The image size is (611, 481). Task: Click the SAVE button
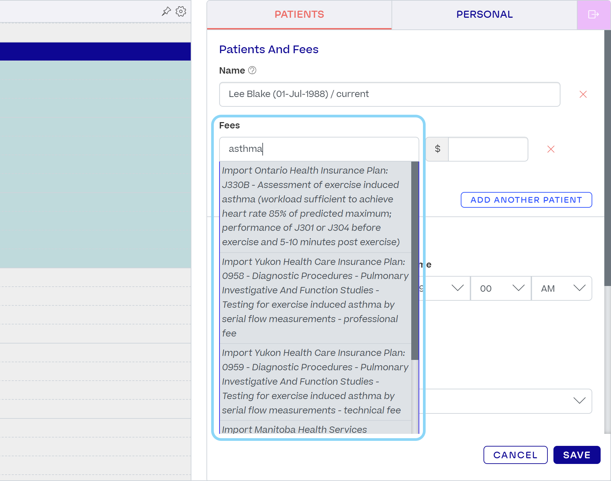(x=577, y=455)
